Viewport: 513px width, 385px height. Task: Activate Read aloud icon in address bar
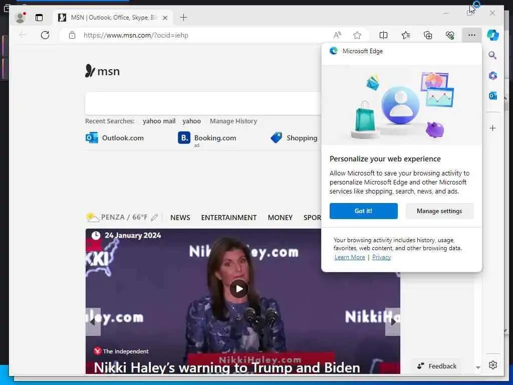point(337,35)
